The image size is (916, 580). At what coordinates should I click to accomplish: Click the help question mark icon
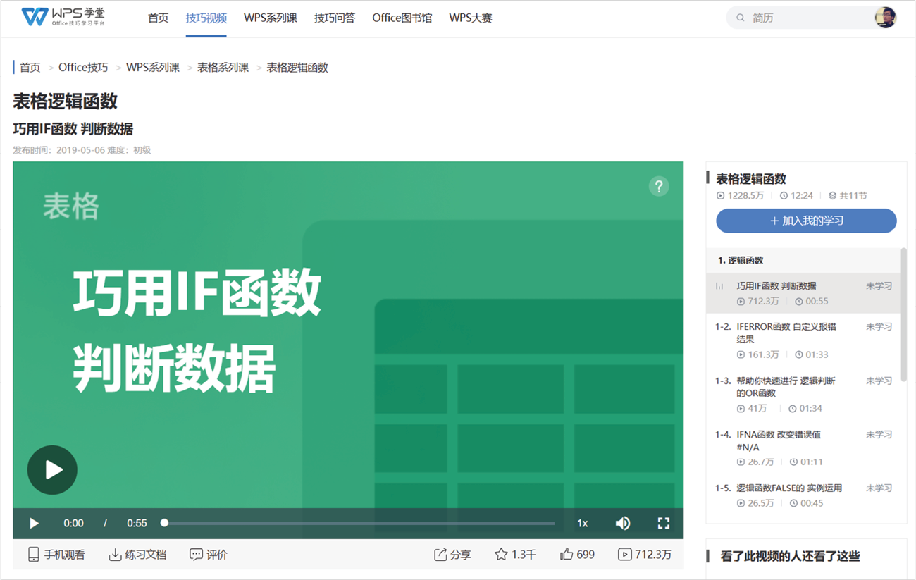click(658, 186)
